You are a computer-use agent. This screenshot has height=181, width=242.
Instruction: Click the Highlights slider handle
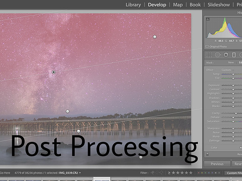pos(233,94)
